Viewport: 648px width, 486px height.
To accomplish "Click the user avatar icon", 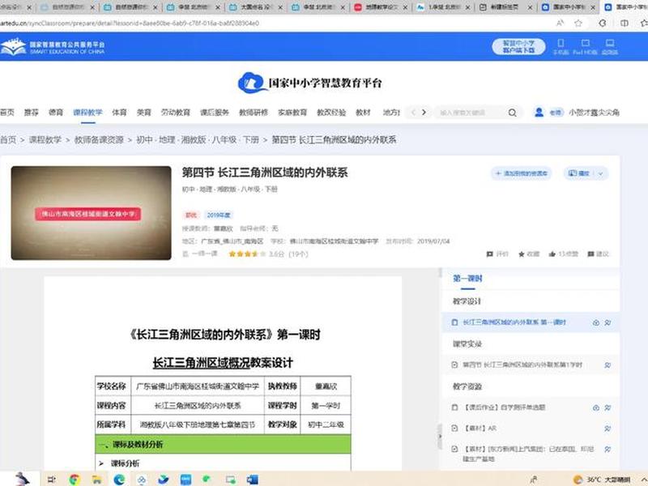I will coord(539,112).
